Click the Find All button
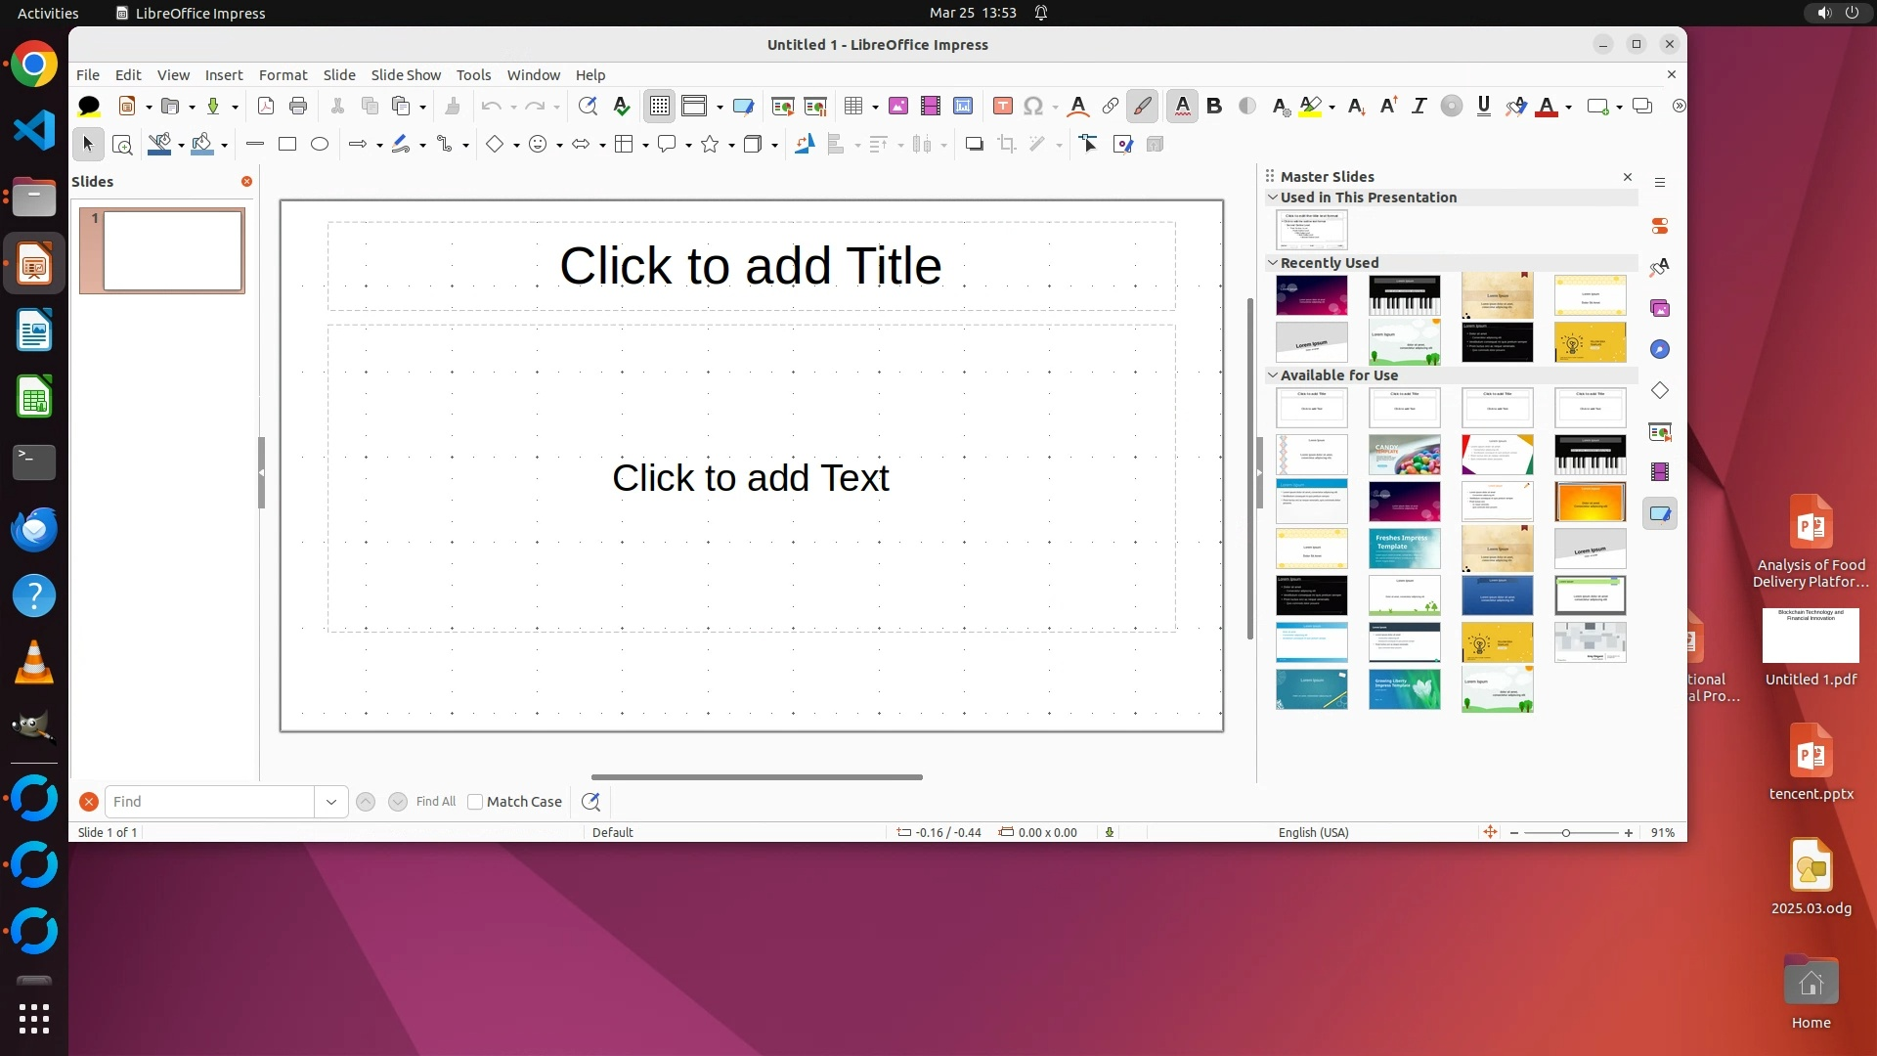1877x1056 pixels. [435, 802]
